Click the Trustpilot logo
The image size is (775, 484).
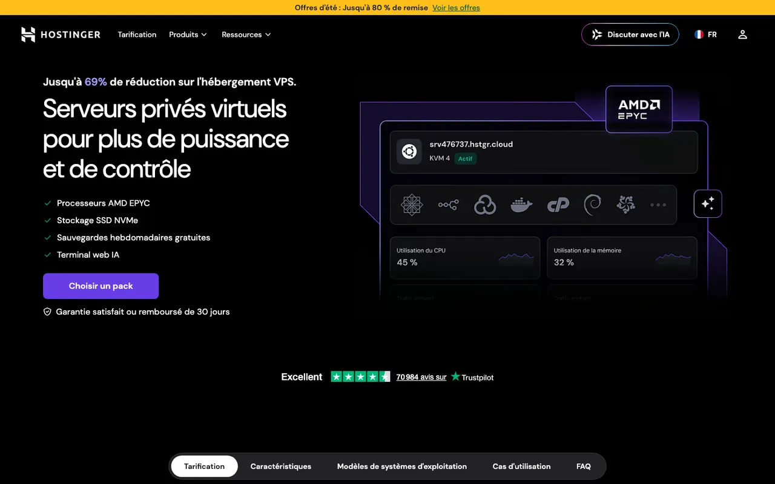click(x=472, y=377)
